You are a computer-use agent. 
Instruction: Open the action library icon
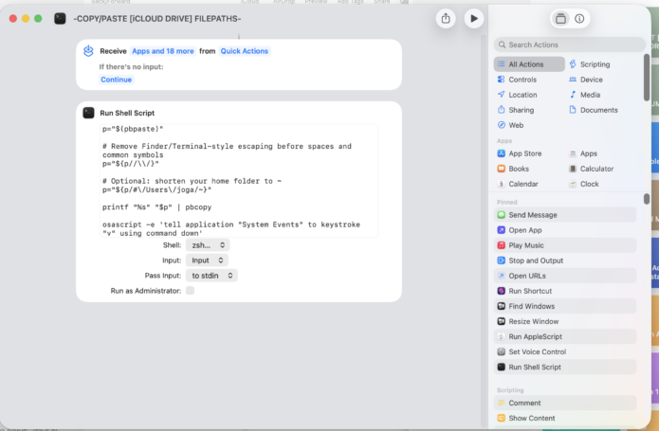pos(560,18)
